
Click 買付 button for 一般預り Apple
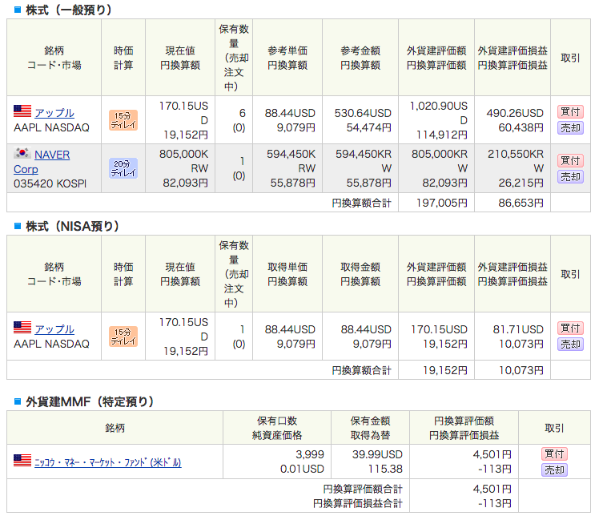(x=570, y=112)
